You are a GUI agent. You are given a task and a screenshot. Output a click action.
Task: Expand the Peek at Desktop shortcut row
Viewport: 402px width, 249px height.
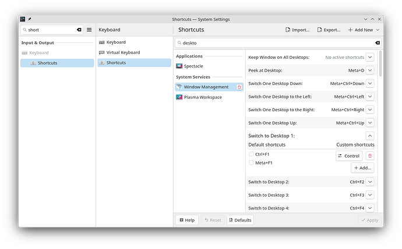pos(370,70)
